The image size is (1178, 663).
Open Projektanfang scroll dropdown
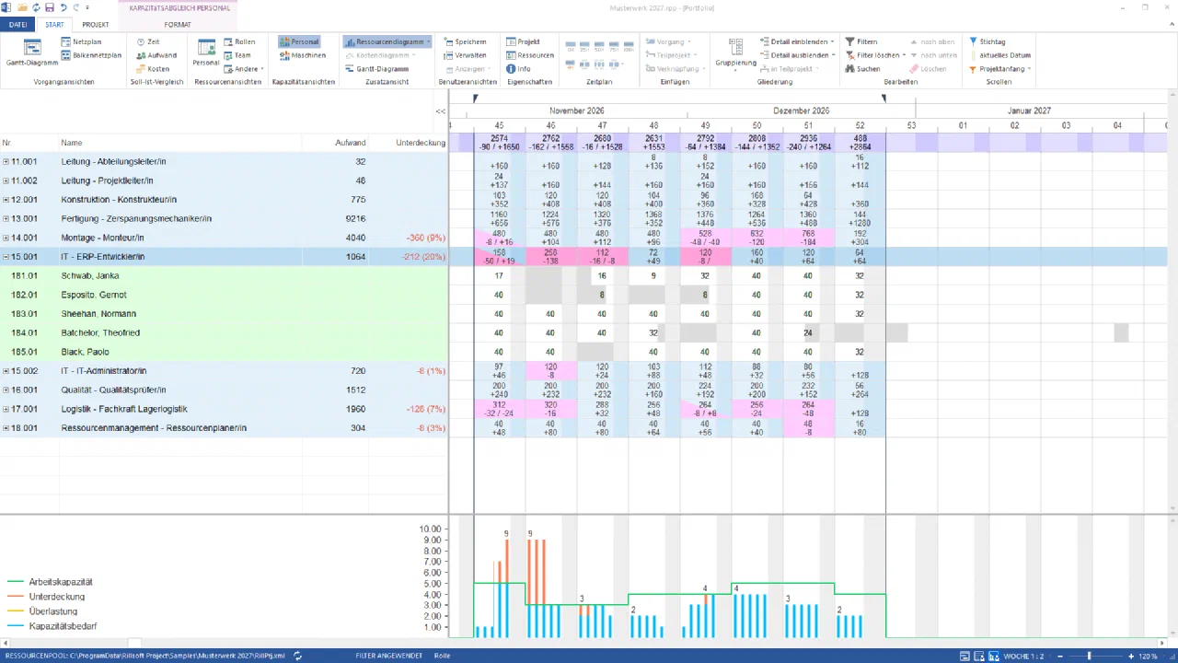coord(1029,69)
